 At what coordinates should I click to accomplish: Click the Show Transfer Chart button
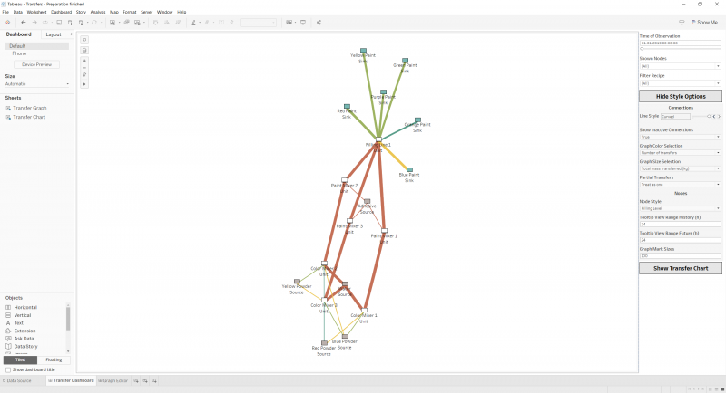[x=680, y=268]
